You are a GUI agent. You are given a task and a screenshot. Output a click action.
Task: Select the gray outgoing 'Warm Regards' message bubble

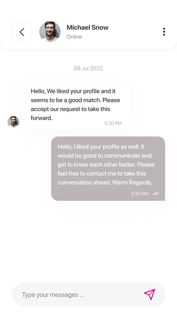click(108, 169)
